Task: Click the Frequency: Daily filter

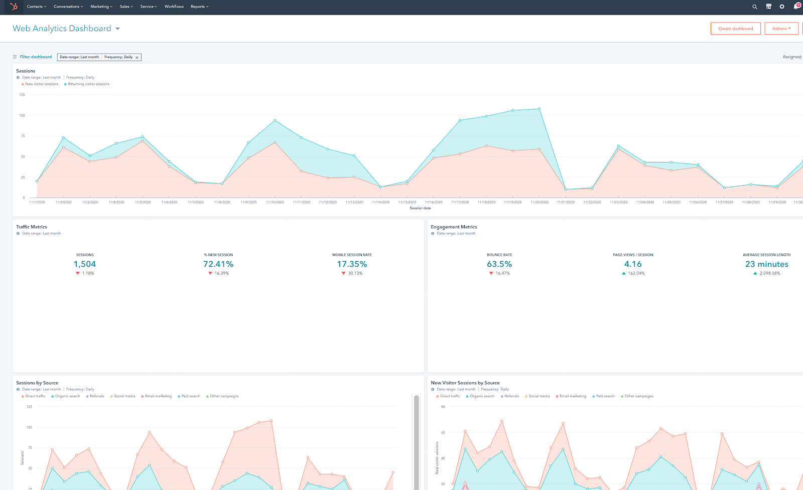Action: pos(118,57)
